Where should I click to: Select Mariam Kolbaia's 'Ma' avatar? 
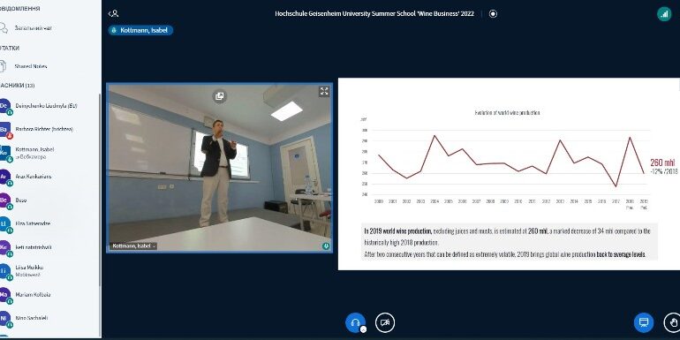(x=4, y=294)
